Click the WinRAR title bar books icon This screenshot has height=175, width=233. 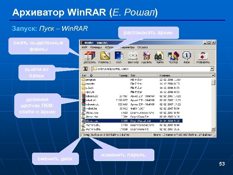pos(82,43)
